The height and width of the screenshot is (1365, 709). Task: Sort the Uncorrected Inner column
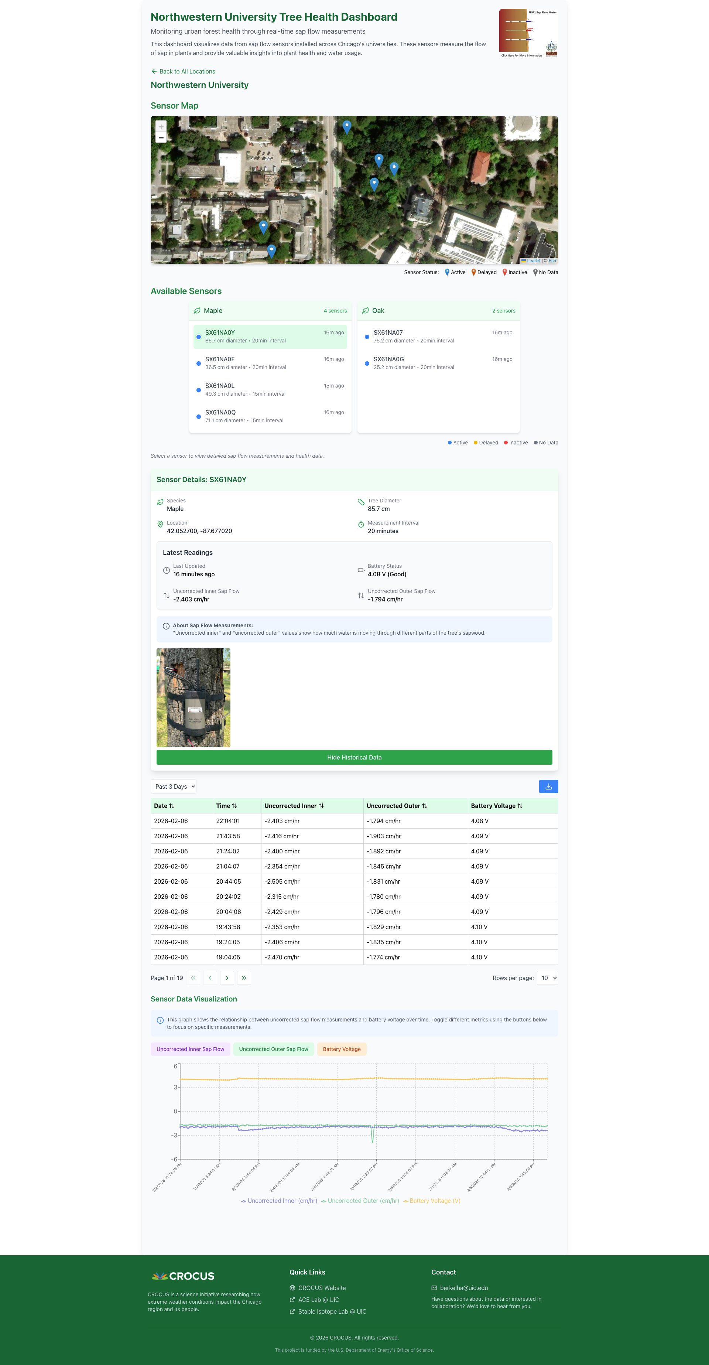pos(293,805)
